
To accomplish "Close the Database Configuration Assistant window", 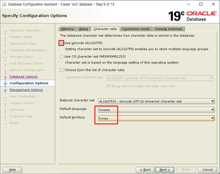I will coord(213,4).
